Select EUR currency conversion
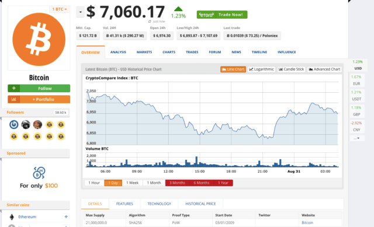The image size is (374, 227). [357, 81]
